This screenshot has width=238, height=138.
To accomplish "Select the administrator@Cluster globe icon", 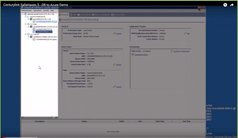I will tap(25, 14).
